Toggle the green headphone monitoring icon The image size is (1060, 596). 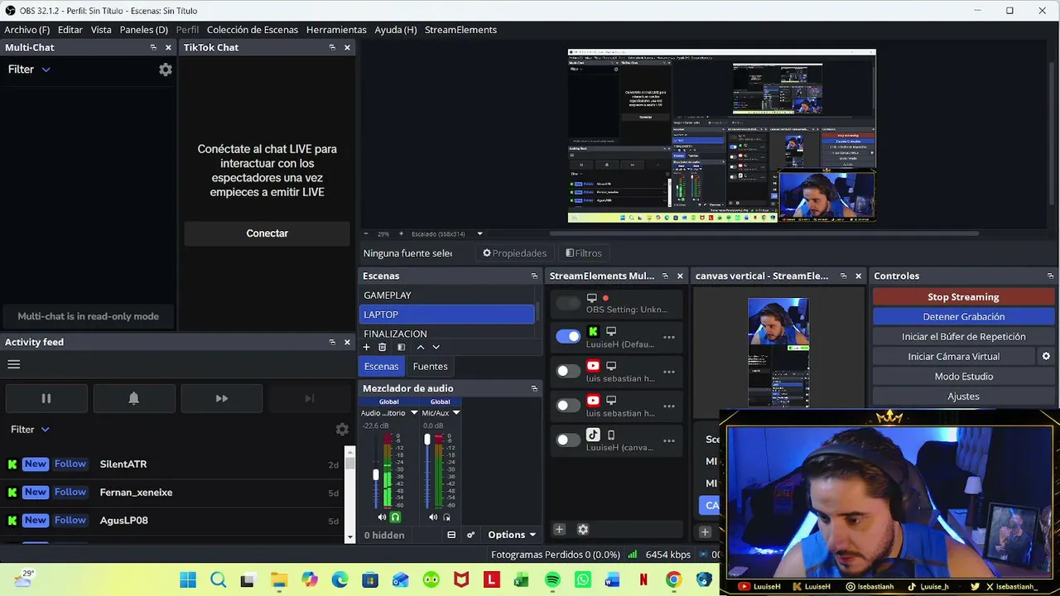pyautogui.click(x=395, y=517)
